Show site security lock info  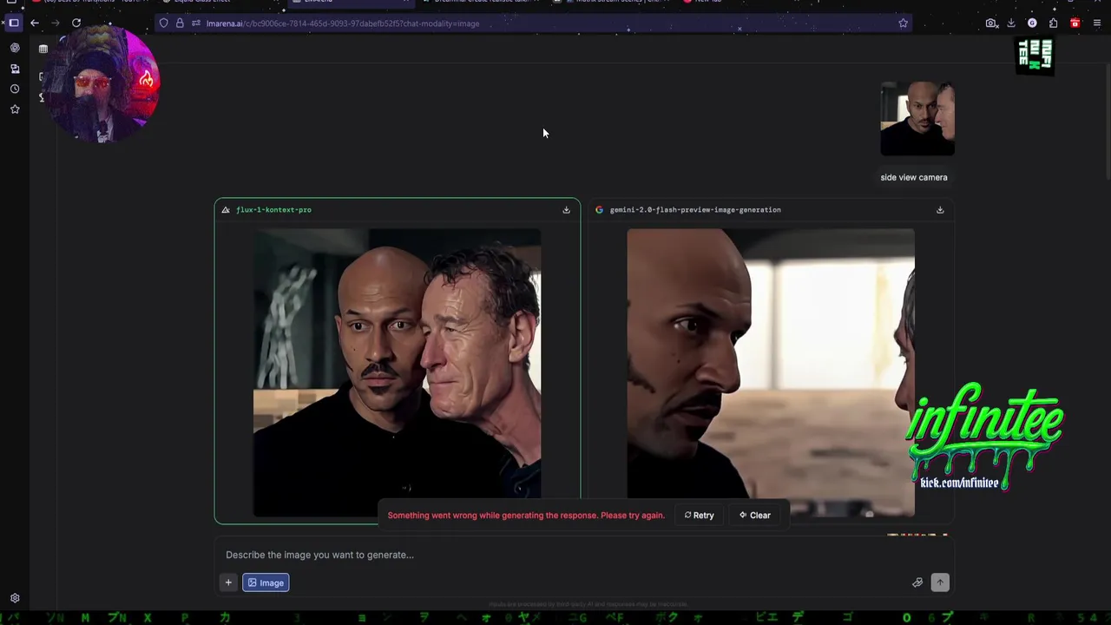point(180,23)
